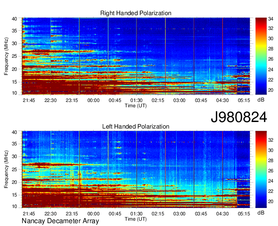Click the 25 MHz tick of Right Handed plot
Screen dimensions: 278x226
click(x=14, y=56)
